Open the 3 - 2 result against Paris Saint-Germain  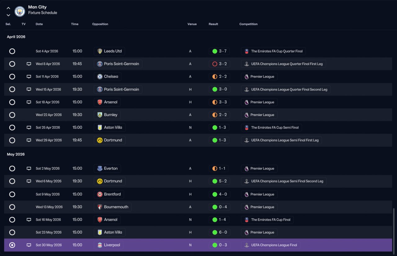pos(219,64)
